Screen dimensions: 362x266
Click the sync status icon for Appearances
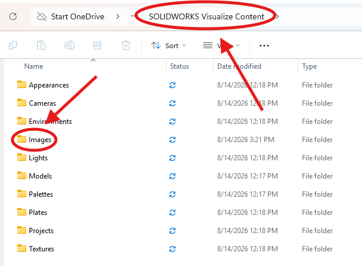172,85
